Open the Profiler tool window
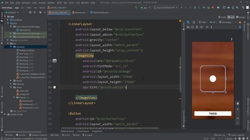250x140 pixels. (x=55, y=135)
